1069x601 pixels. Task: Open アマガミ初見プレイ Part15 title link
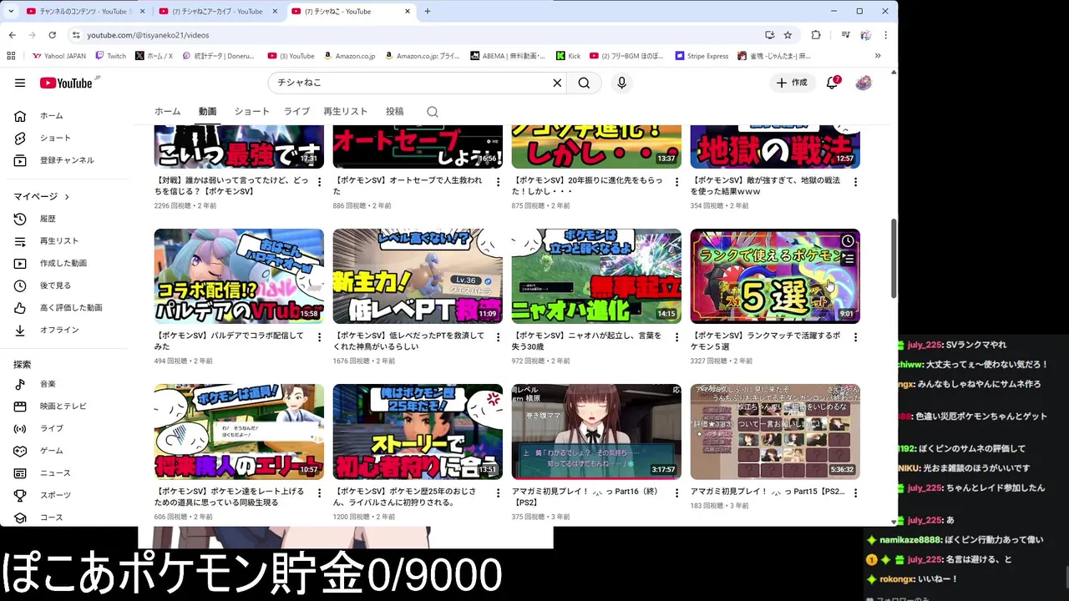pyautogui.click(x=768, y=492)
